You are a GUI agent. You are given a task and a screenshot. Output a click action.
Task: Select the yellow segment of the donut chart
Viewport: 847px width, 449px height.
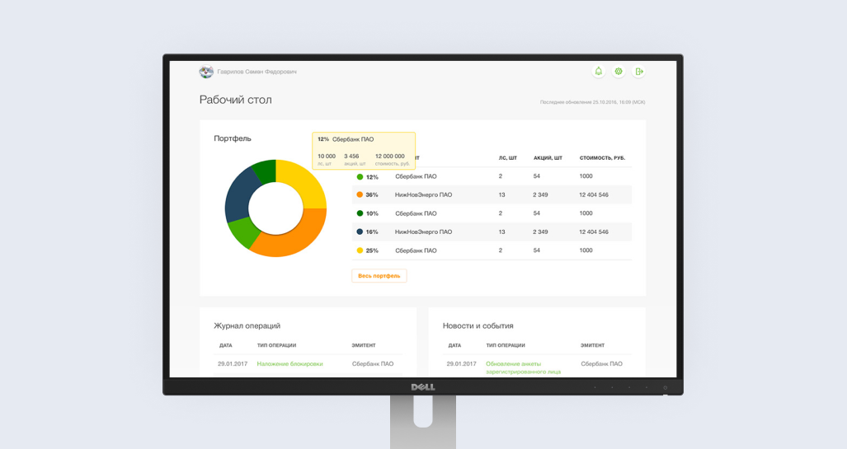[x=303, y=185]
